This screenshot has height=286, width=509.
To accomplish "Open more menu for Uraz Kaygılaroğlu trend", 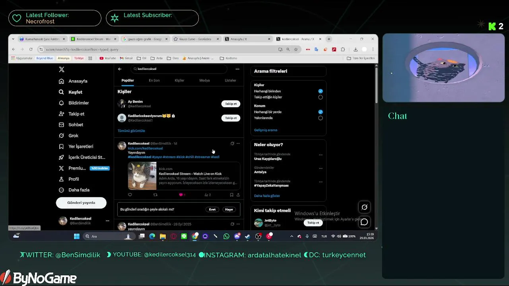I will coord(321,155).
